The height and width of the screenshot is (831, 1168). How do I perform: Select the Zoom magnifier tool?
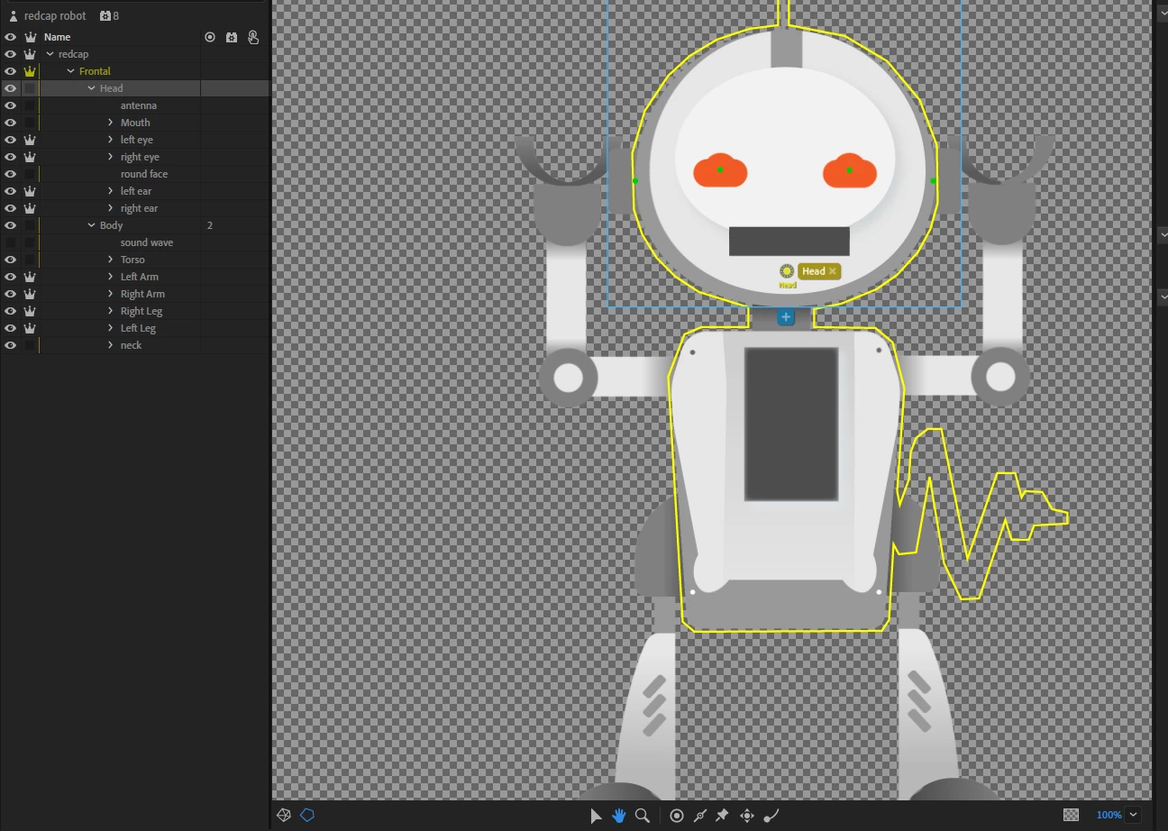click(643, 816)
